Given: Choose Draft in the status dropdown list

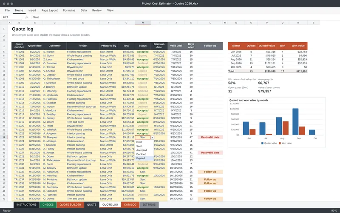Looking at the screenshot, I should [x=144, y=142].
